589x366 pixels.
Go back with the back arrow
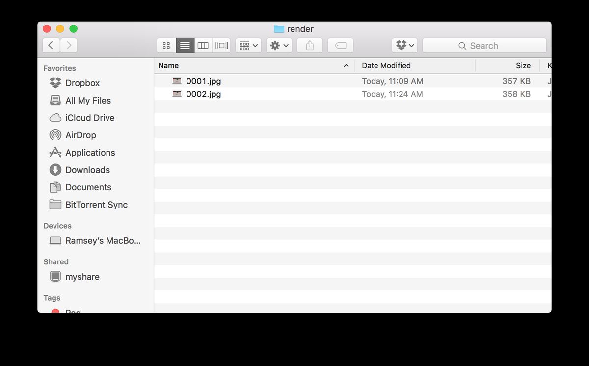(51, 46)
